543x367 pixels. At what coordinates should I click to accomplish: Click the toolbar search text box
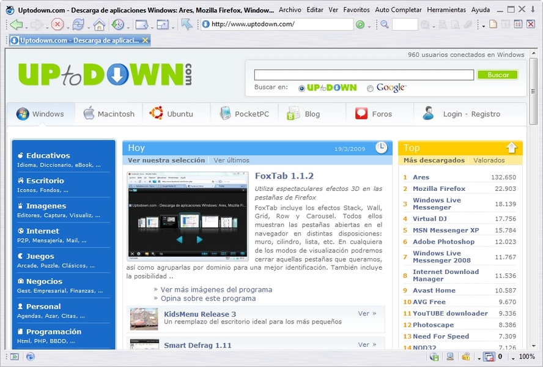click(x=405, y=24)
